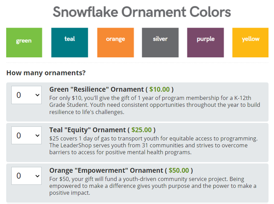Click the Green ornament description text
274x204 pixels.
tap(155, 105)
